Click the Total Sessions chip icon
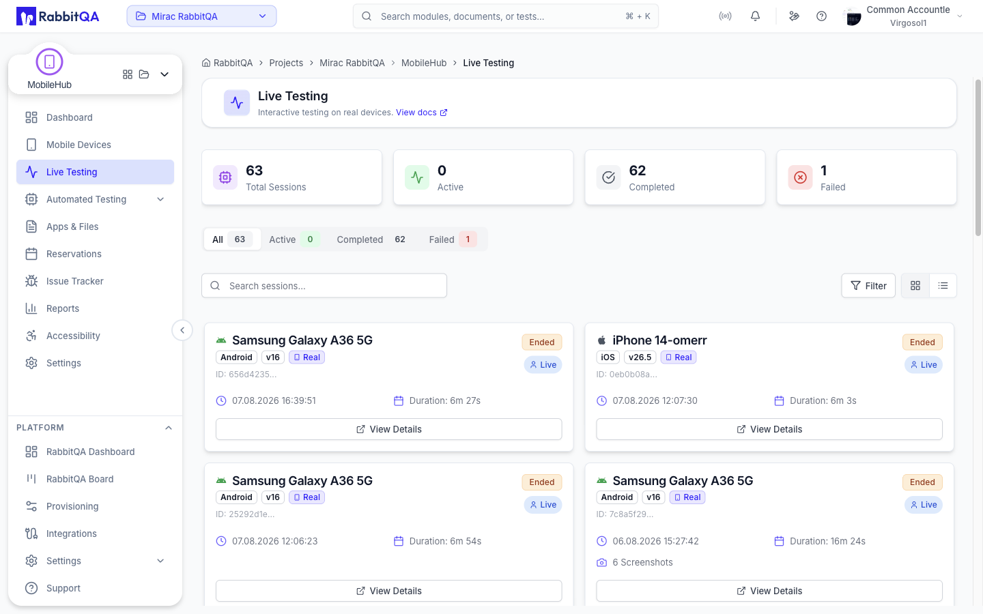This screenshot has width=983, height=614. pyautogui.click(x=225, y=177)
